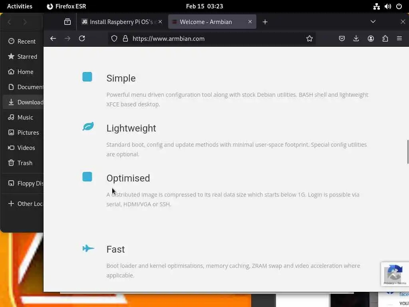Switch to Install Raspberry Pi OS tab

point(122,22)
